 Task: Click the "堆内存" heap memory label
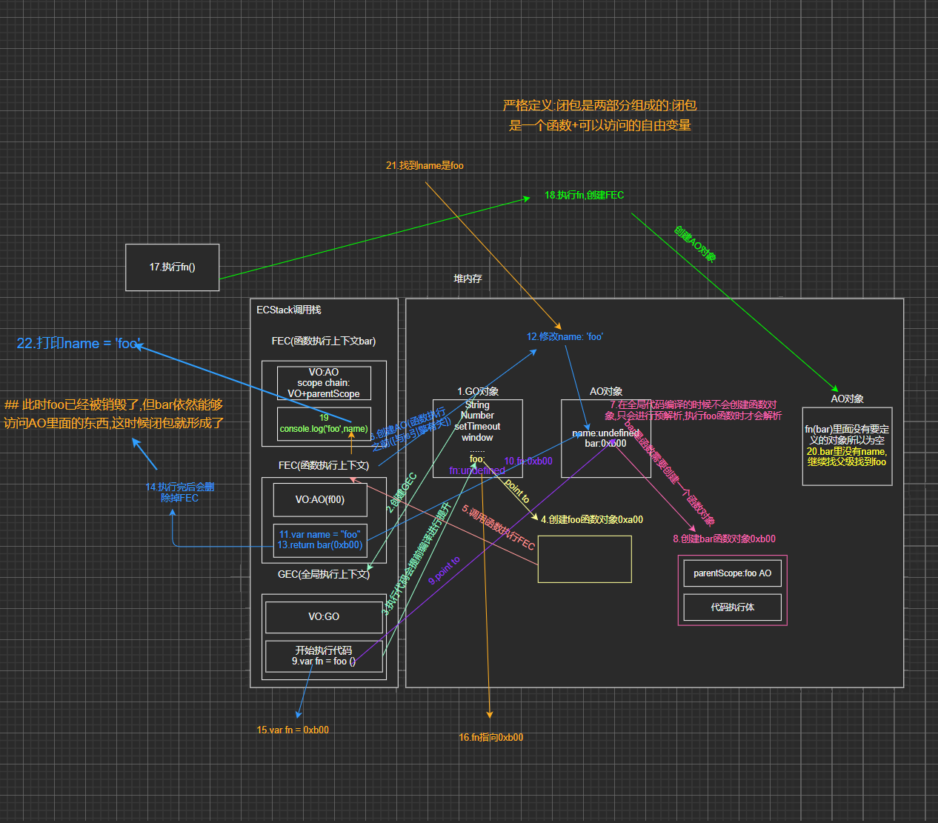click(468, 279)
